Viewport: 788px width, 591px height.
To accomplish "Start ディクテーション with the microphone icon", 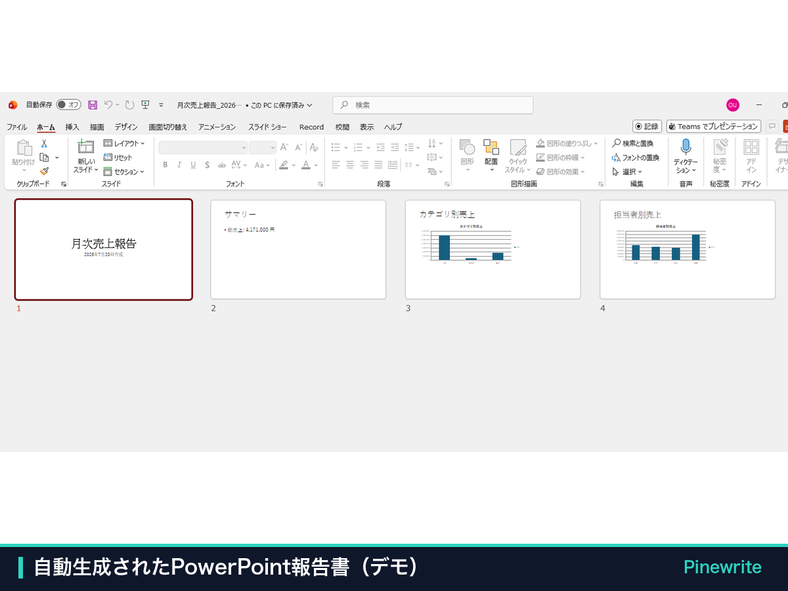I will 686,146.
